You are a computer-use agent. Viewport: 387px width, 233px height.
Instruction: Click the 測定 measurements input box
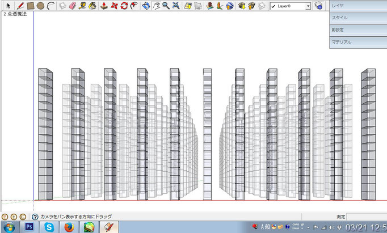point(367,217)
